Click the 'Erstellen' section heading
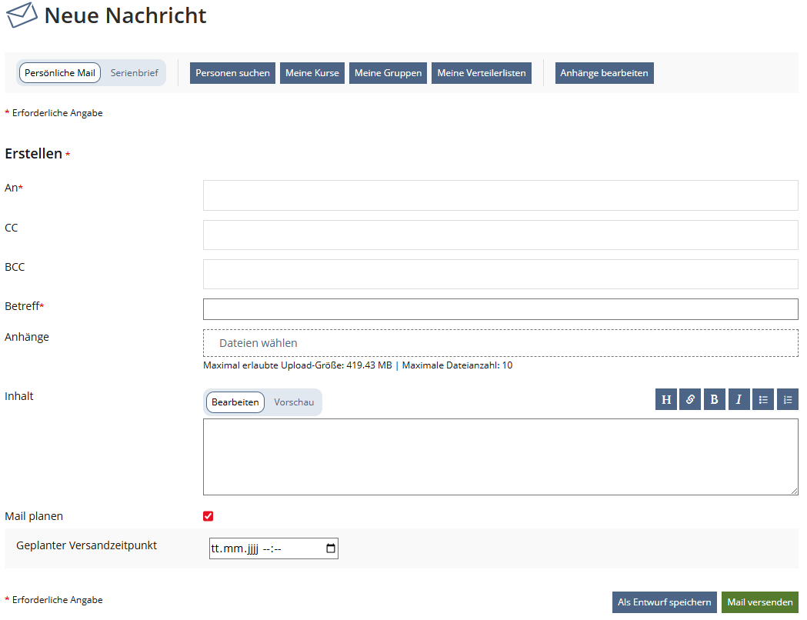 tap(33, 153)
